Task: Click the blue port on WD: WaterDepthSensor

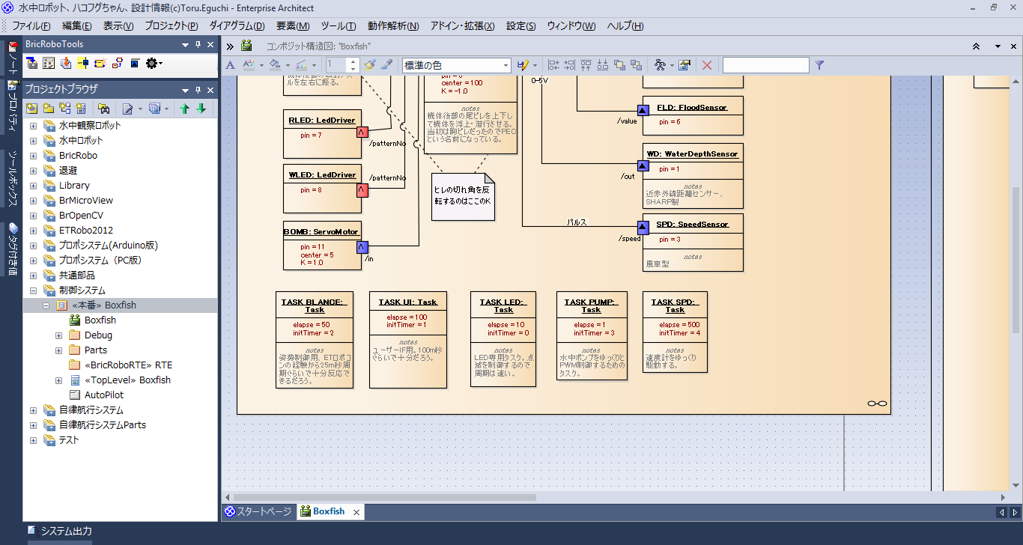Action: [643, 165]
